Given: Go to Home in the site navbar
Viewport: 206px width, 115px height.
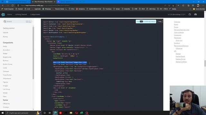Looking at the screenshot, I should pyautogui.click(x=9, y=14).
